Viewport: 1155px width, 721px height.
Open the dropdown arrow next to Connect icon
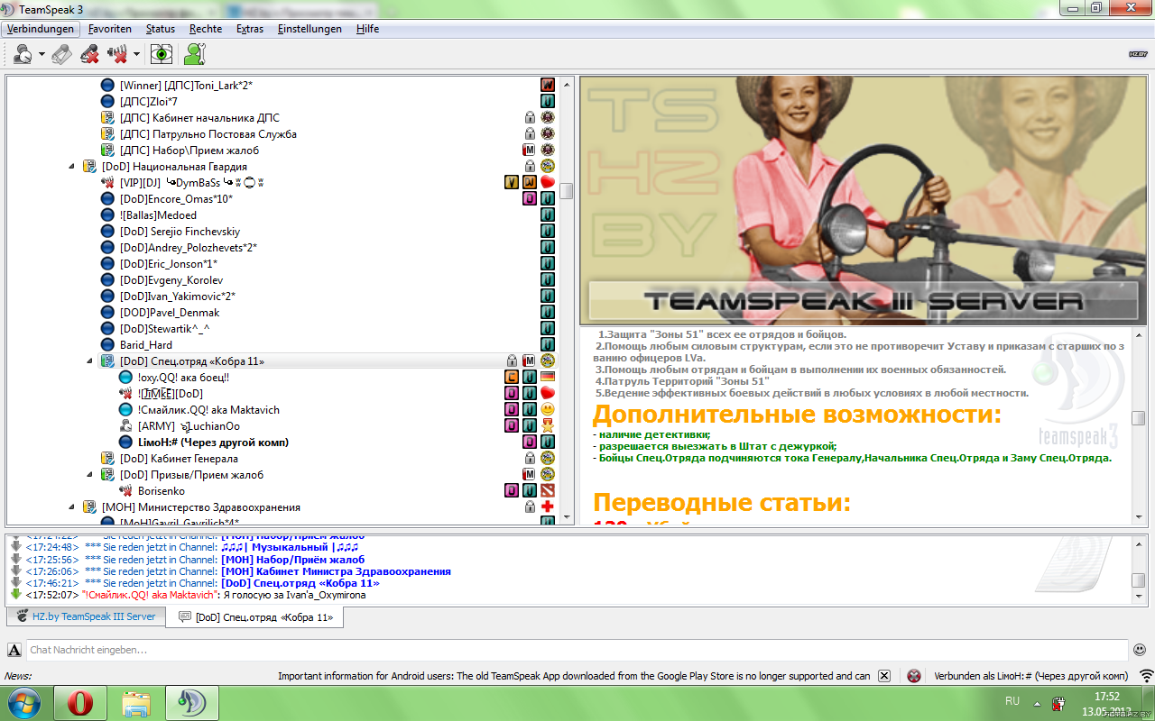42,55
